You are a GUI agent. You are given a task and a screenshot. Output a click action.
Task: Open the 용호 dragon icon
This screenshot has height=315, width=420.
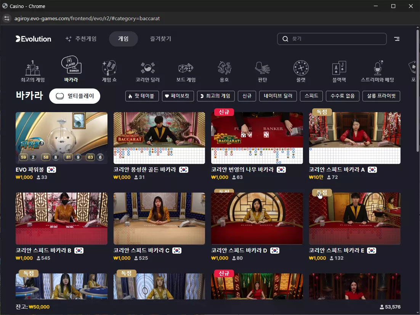[x=224, y=68]
